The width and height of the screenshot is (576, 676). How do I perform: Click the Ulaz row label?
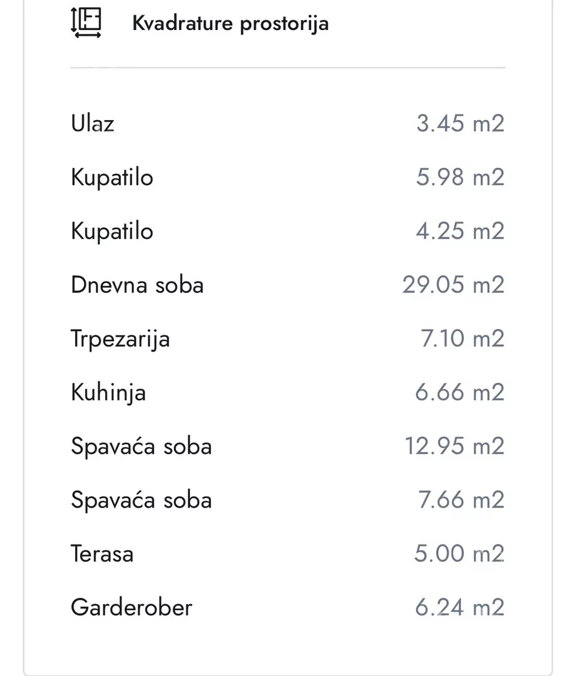(93, 123)
